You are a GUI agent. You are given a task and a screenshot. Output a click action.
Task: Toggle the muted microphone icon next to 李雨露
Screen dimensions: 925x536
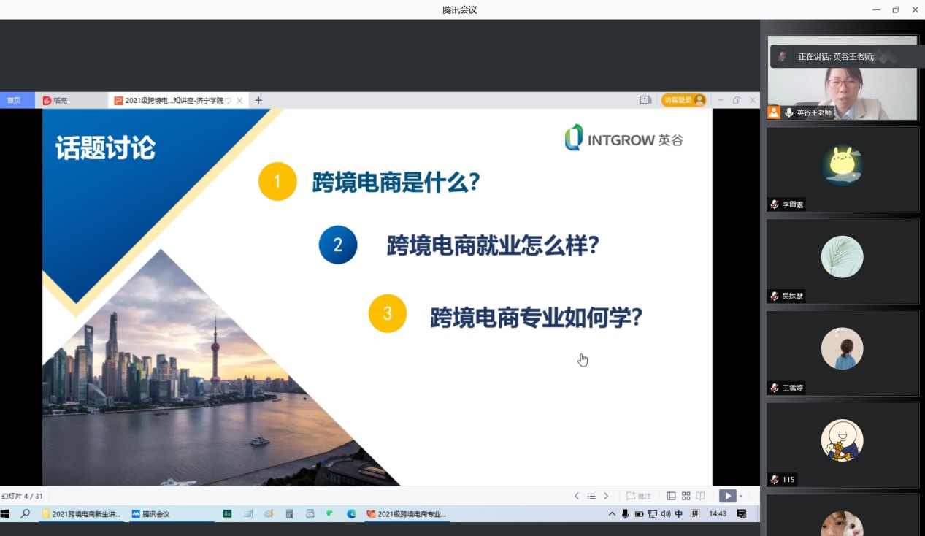coord(775,204)
